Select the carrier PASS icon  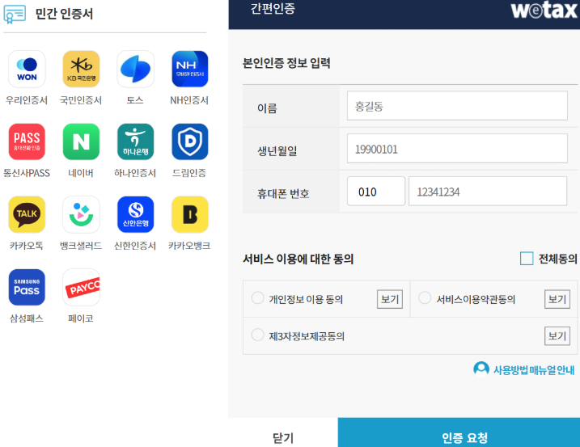tap(27, 141)
